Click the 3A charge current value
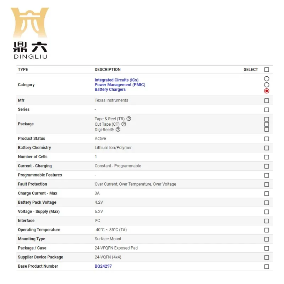The width and height of the screenshot is (284, 284). 97,193
